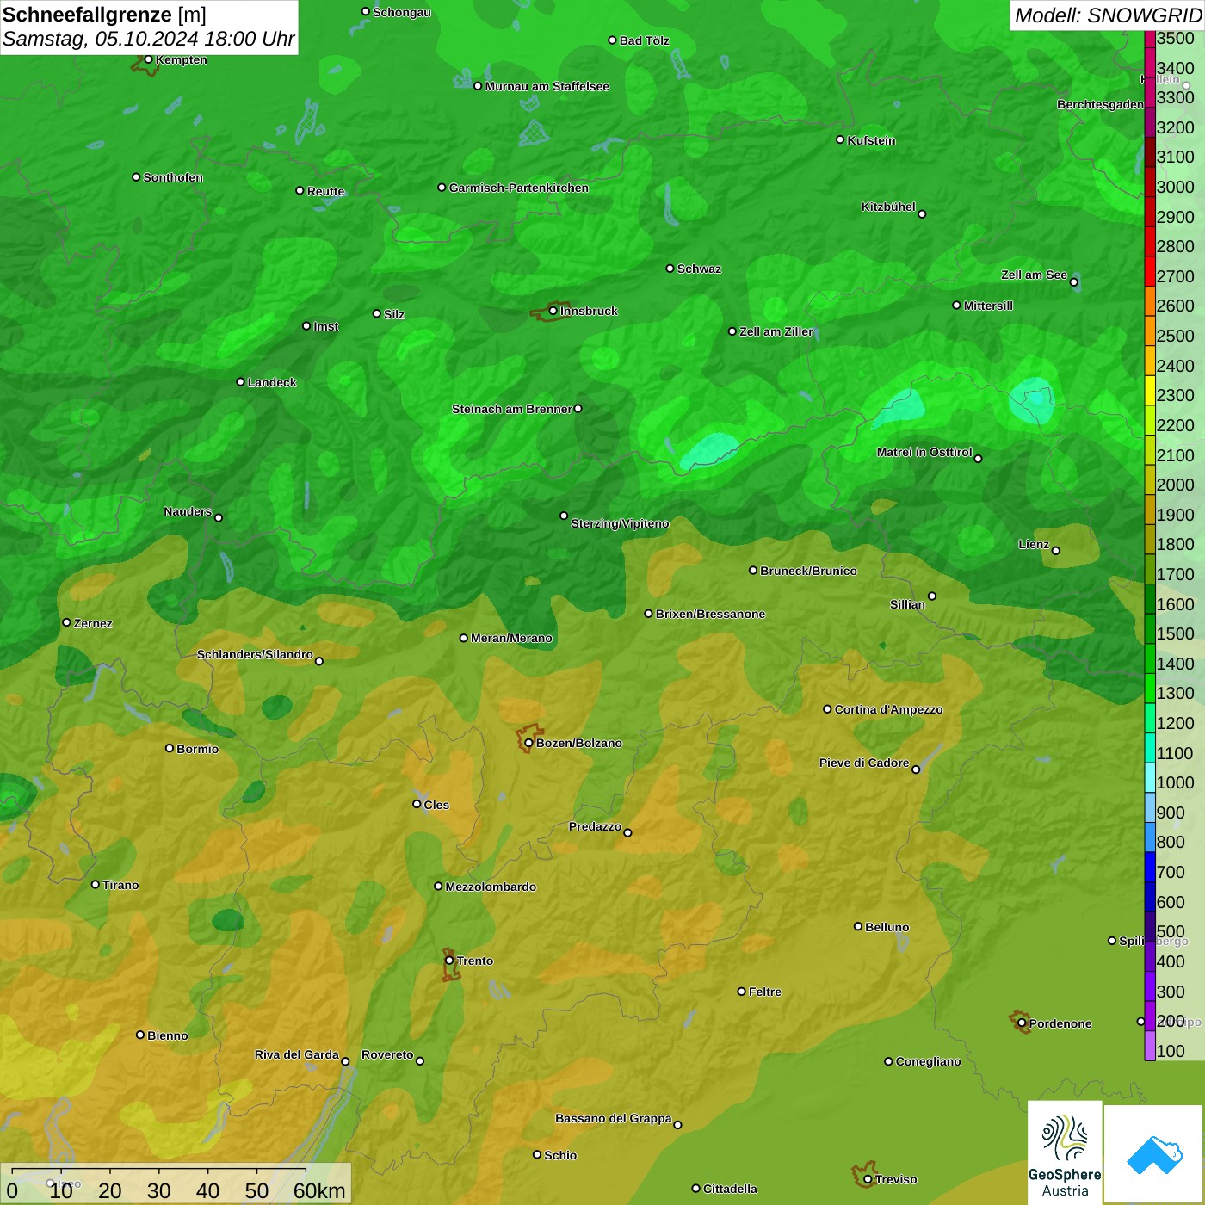Viewport: 1205px width, 1205px height.
Task: Click the blue mountain-cloud logo
Action: click(1154, 1154)
